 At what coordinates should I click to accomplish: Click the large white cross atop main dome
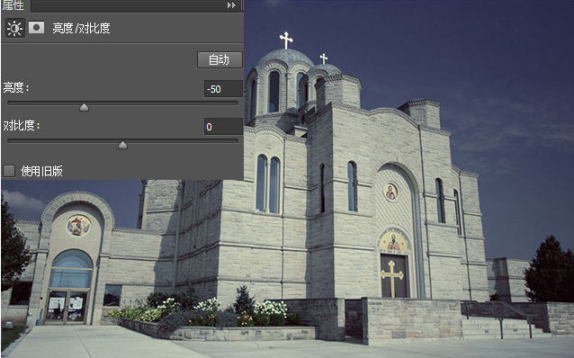tap(286, 40)
